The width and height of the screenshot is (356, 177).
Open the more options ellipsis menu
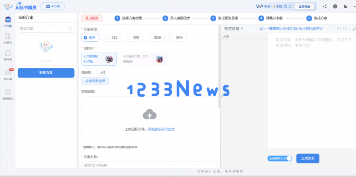(355, 6)
